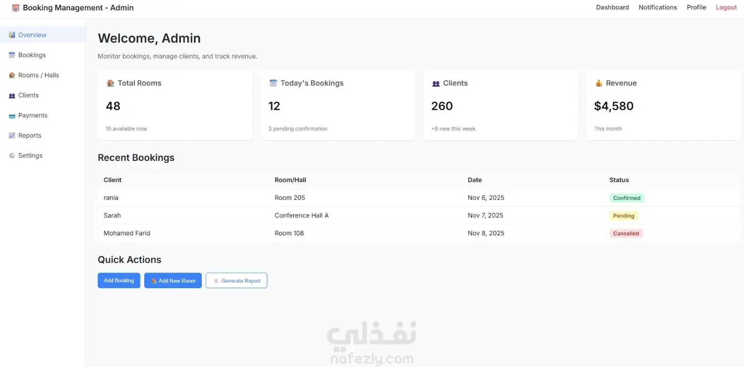Click the Today's Bookings calendar icon
This screenshot has width=744, height=367.
[273, 83]
